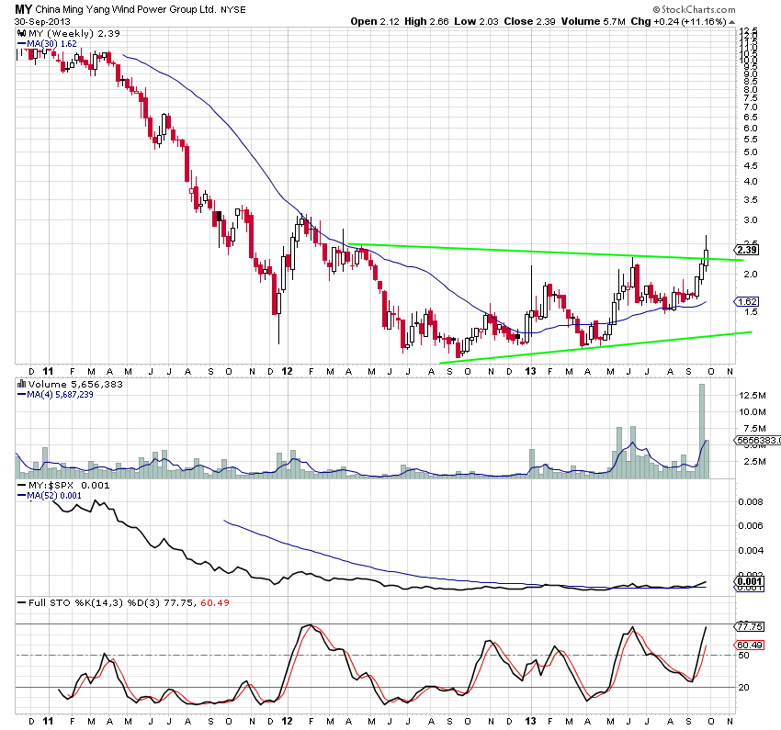Click the Open 2.12 value

click(x=375, y=21)
